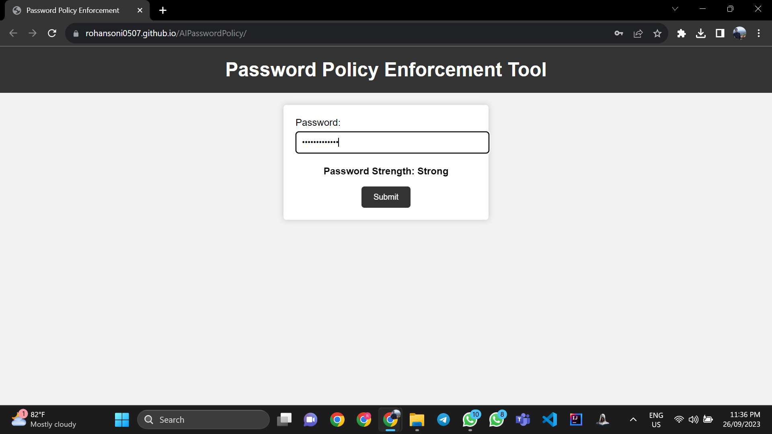Expand the tab search chevron

pos(675,9)
